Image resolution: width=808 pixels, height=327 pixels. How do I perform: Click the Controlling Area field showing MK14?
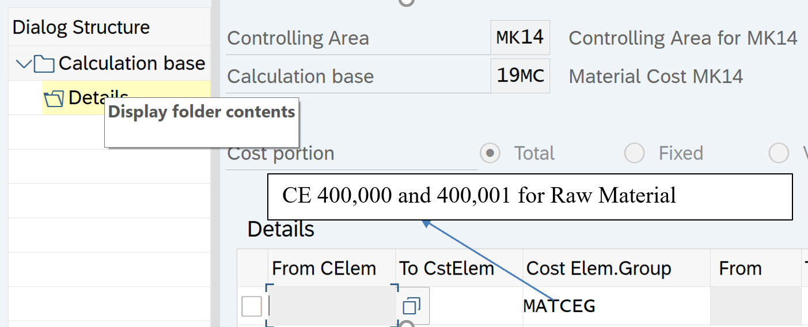[520, 38]
